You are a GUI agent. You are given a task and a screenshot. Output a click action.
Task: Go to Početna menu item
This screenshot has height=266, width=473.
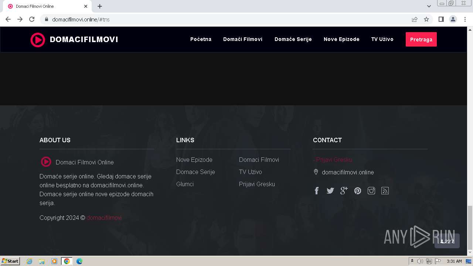[x=201, y=39]
